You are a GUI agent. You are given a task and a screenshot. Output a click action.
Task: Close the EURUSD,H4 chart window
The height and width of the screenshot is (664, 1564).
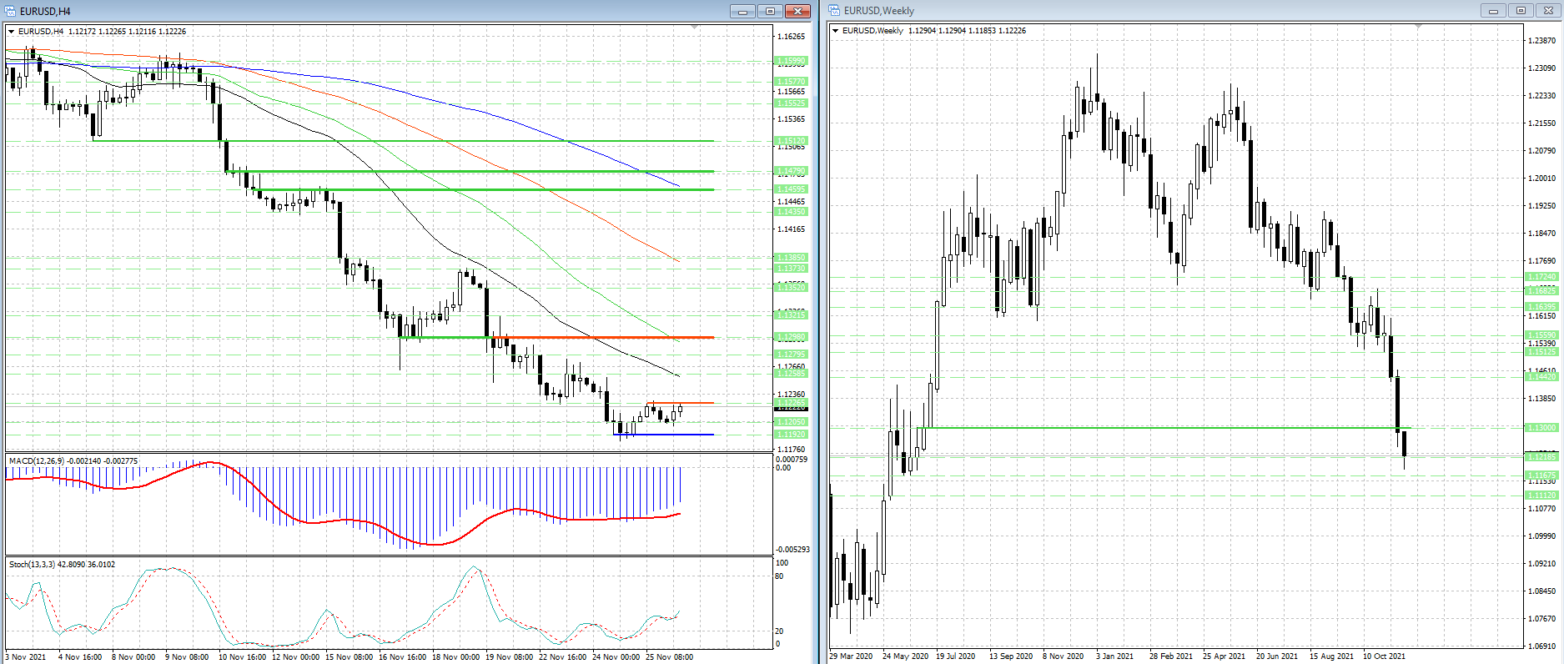[797, 11]
